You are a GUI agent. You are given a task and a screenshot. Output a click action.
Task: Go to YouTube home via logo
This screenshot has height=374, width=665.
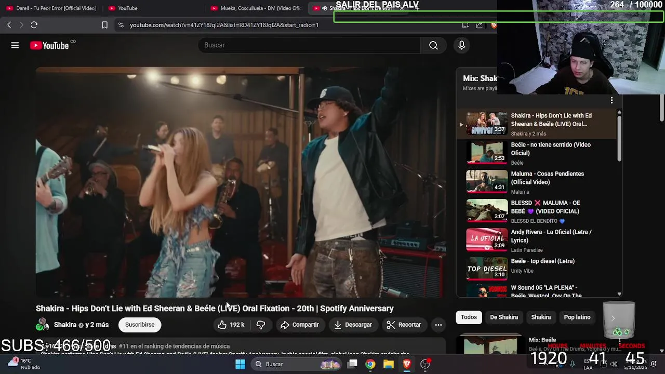[49, 46]
